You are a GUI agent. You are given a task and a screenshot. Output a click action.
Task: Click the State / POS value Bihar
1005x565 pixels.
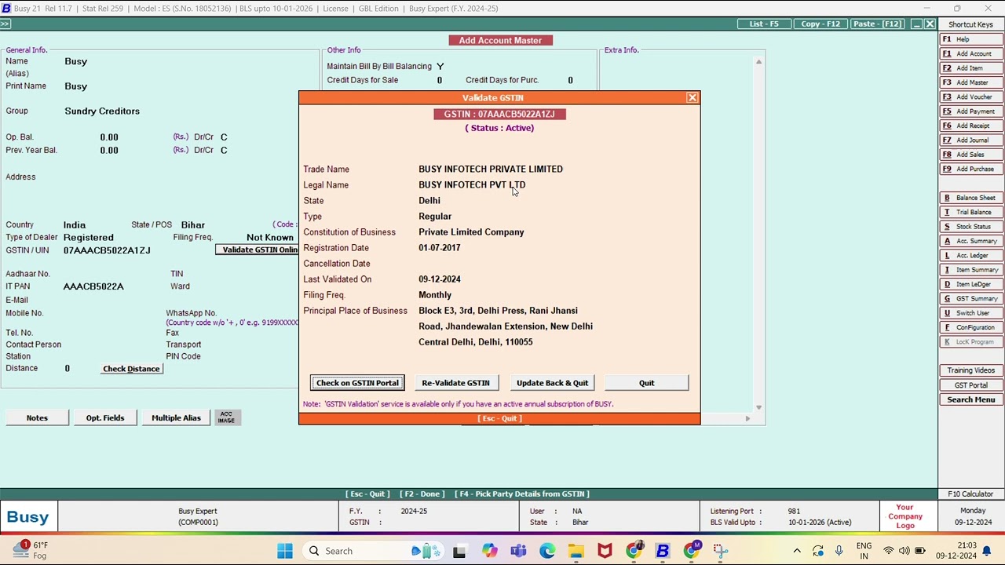(x=192, y=225)
